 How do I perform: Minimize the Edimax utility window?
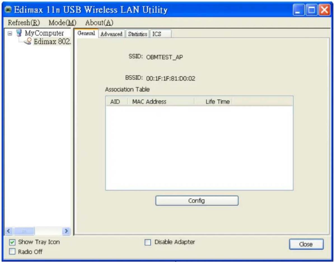[x=298, y=10]
